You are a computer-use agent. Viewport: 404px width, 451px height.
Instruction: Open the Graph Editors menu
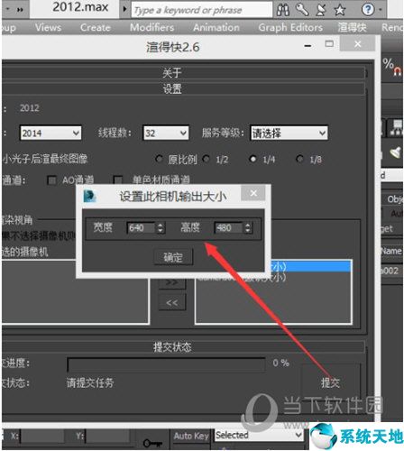[x=290, y=27]
